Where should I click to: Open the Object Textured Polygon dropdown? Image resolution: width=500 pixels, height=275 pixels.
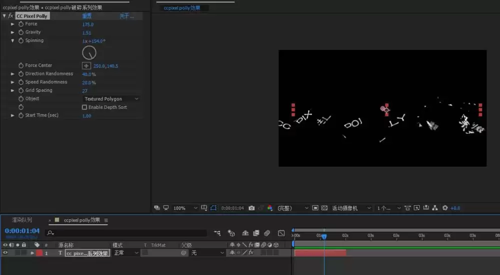(x=111, y=99)
